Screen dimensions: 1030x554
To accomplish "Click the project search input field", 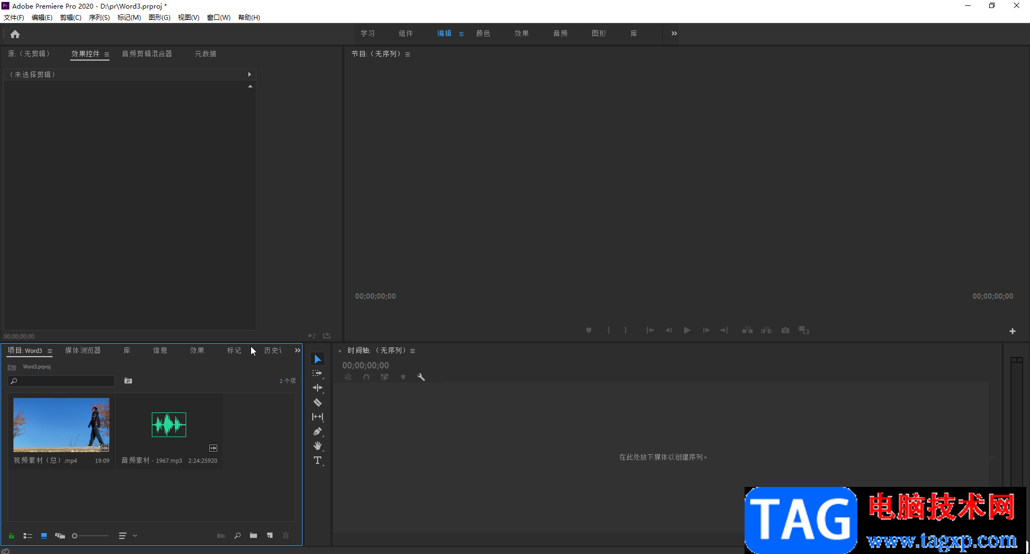I will click(61, 381).
